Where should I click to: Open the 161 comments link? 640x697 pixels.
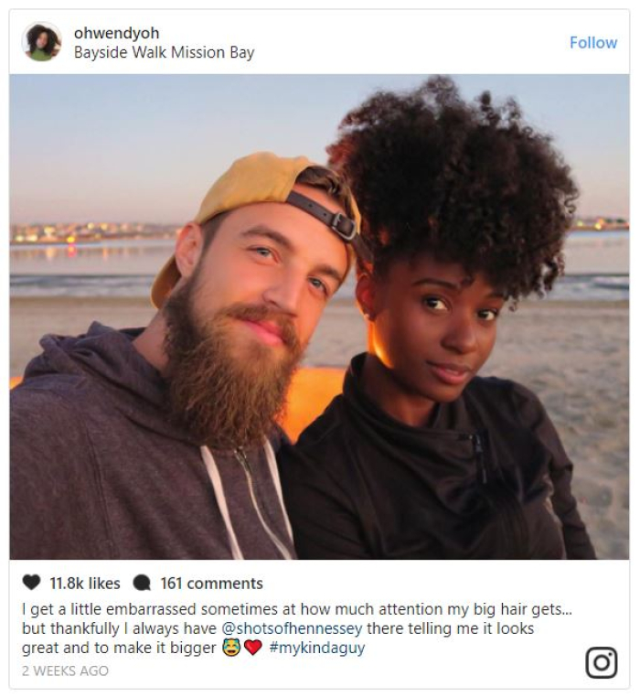(x=211, y=584)
